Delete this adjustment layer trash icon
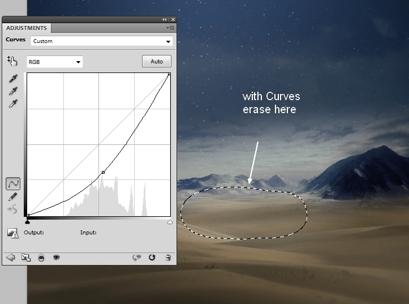 (x=168, y=258)
